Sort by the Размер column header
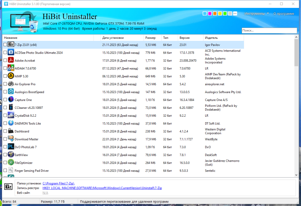This screenshot has width=301, height=206. (x=153, y=38)
